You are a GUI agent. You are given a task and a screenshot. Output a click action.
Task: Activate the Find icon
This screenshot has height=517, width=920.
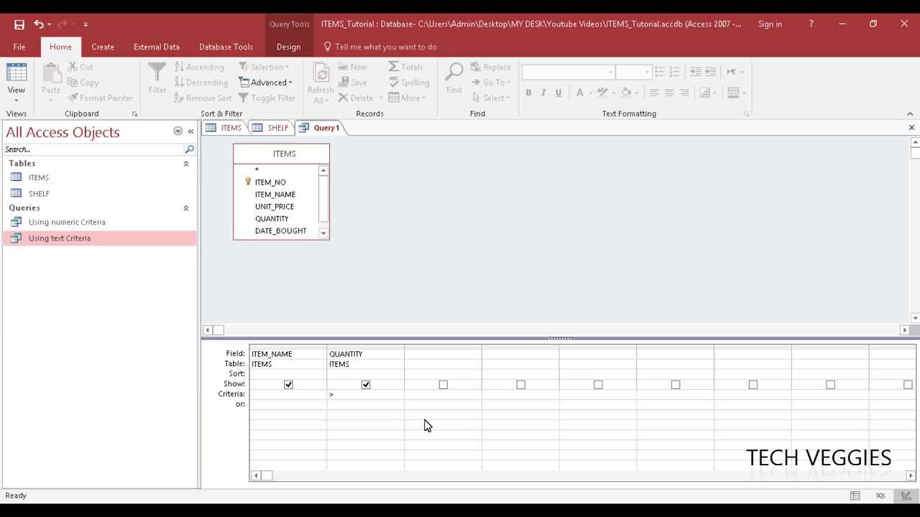point(454,79)
